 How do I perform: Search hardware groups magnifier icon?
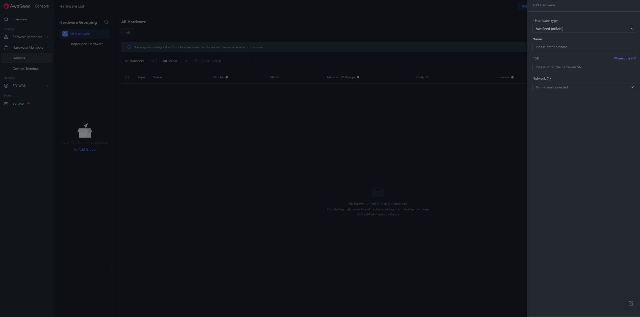point(106,22)
